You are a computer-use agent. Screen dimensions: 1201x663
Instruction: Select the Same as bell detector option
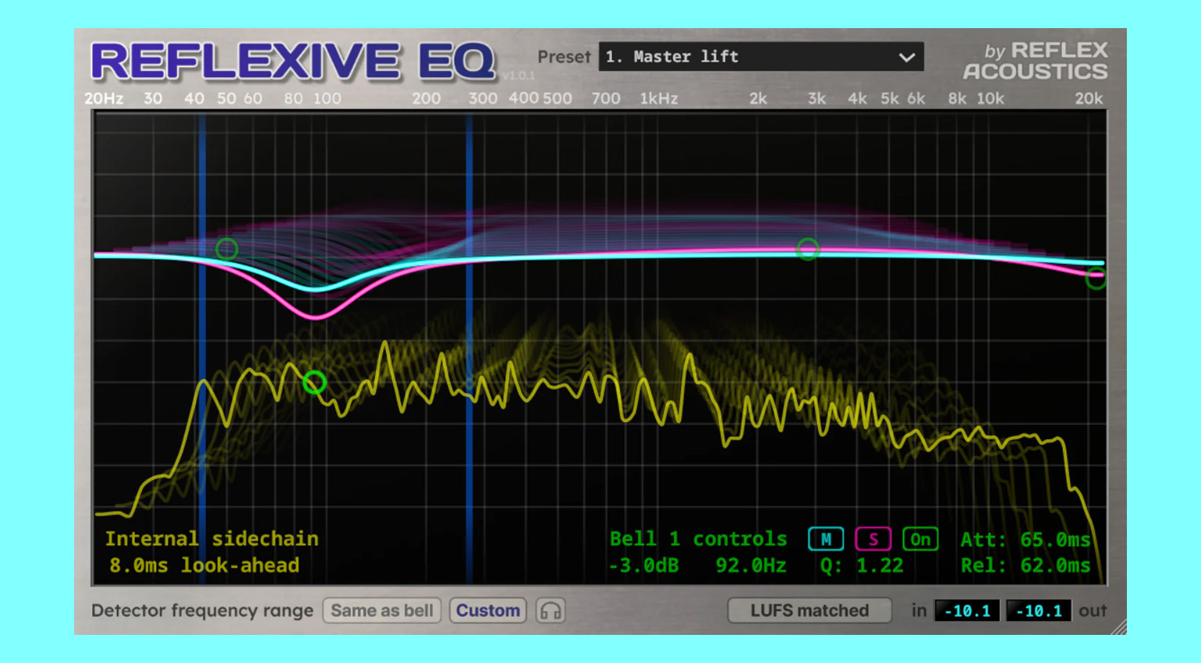pos(381,611)
